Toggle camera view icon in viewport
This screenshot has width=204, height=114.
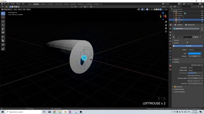pos(166,28)
